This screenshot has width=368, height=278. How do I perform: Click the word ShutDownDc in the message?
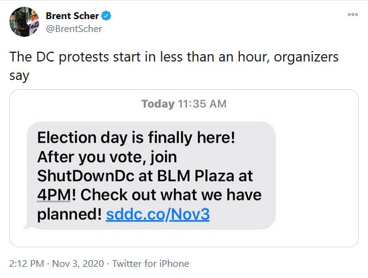(86, 176)
